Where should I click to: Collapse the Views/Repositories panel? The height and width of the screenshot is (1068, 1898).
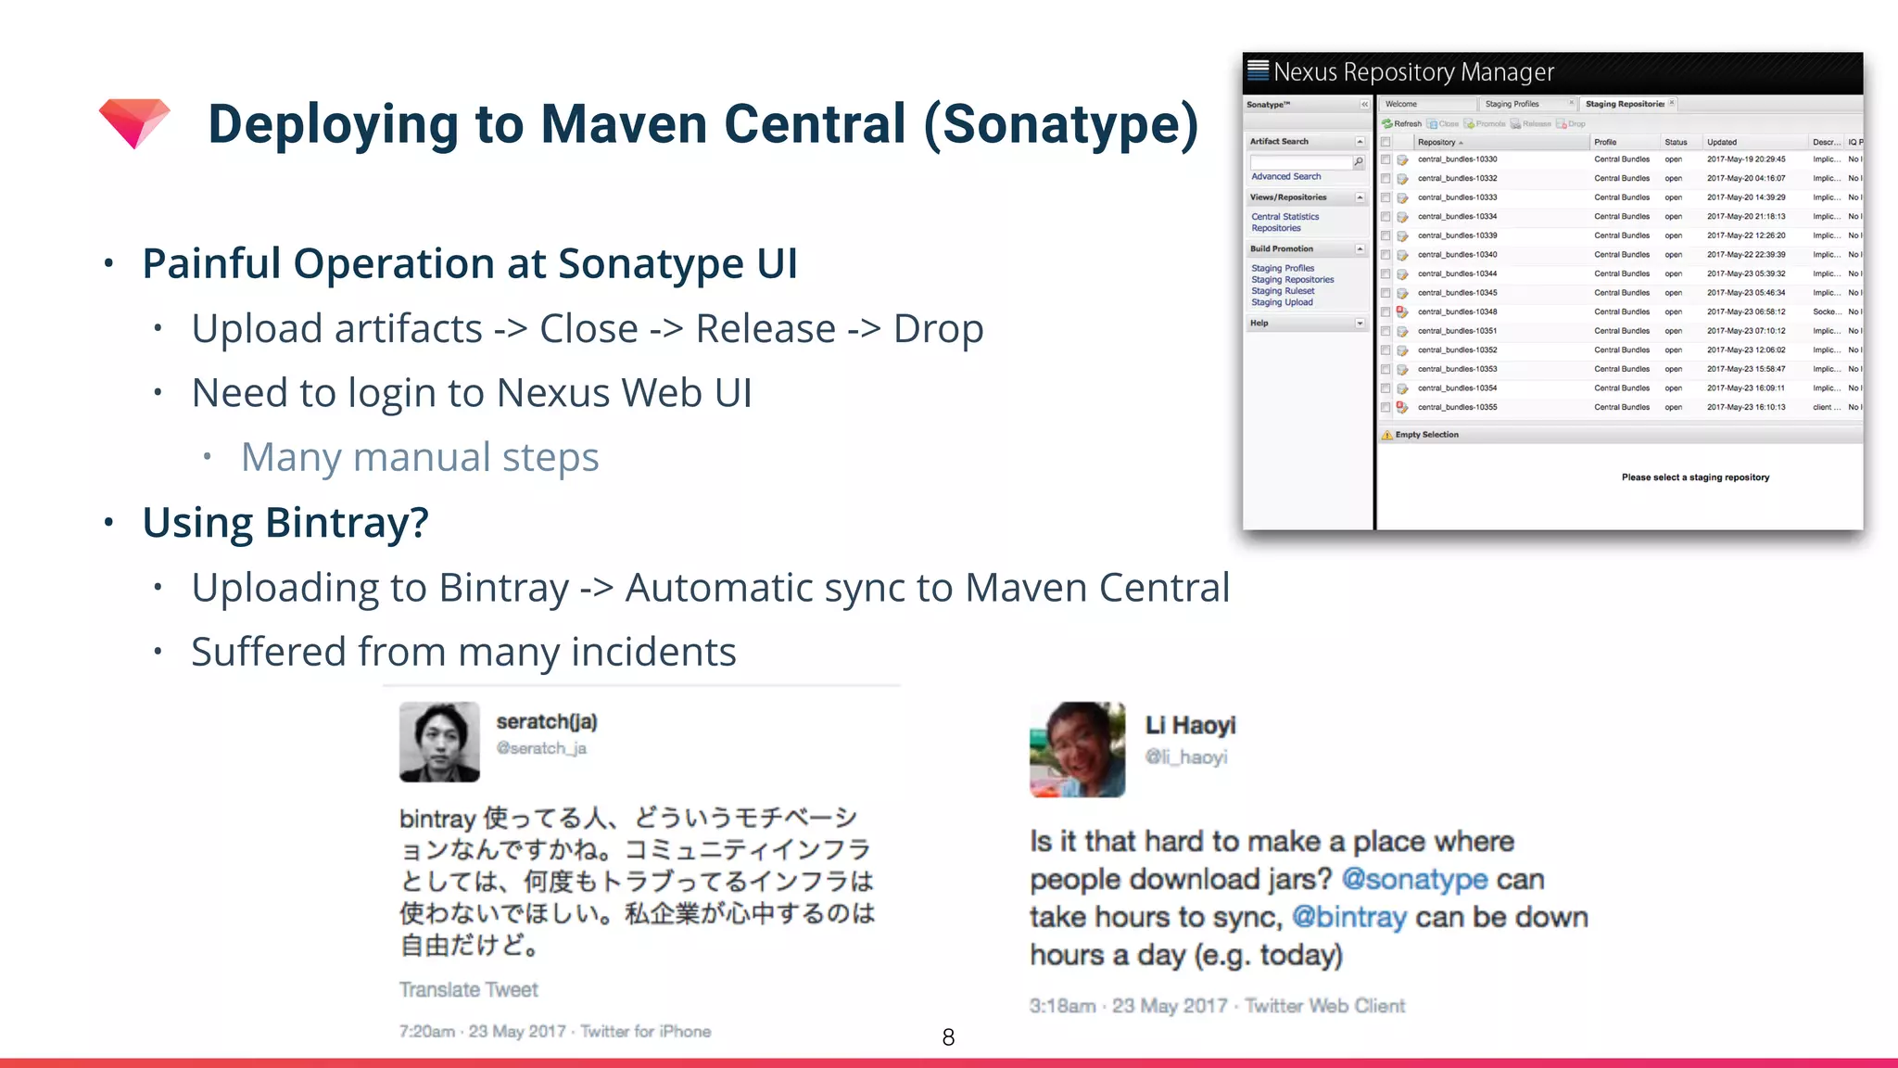[x=1360, y=197]
